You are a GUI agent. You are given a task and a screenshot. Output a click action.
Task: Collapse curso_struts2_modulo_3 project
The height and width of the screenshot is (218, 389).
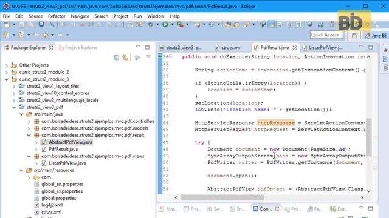(7, 79)
